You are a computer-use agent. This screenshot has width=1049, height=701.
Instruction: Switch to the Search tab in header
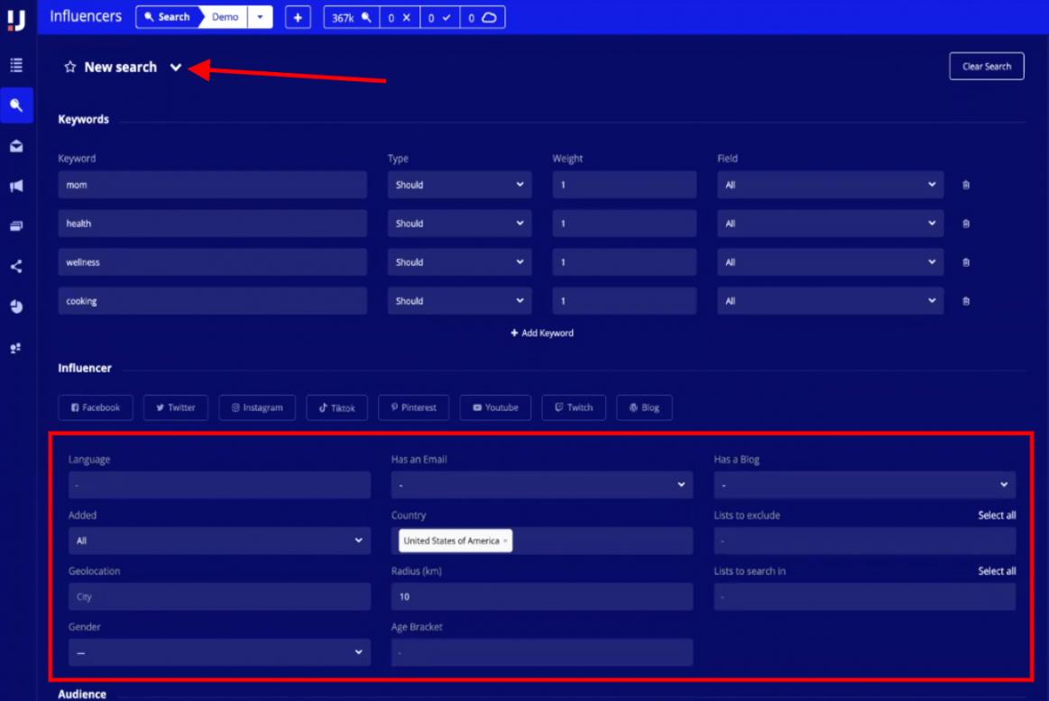tap(167, 17)
